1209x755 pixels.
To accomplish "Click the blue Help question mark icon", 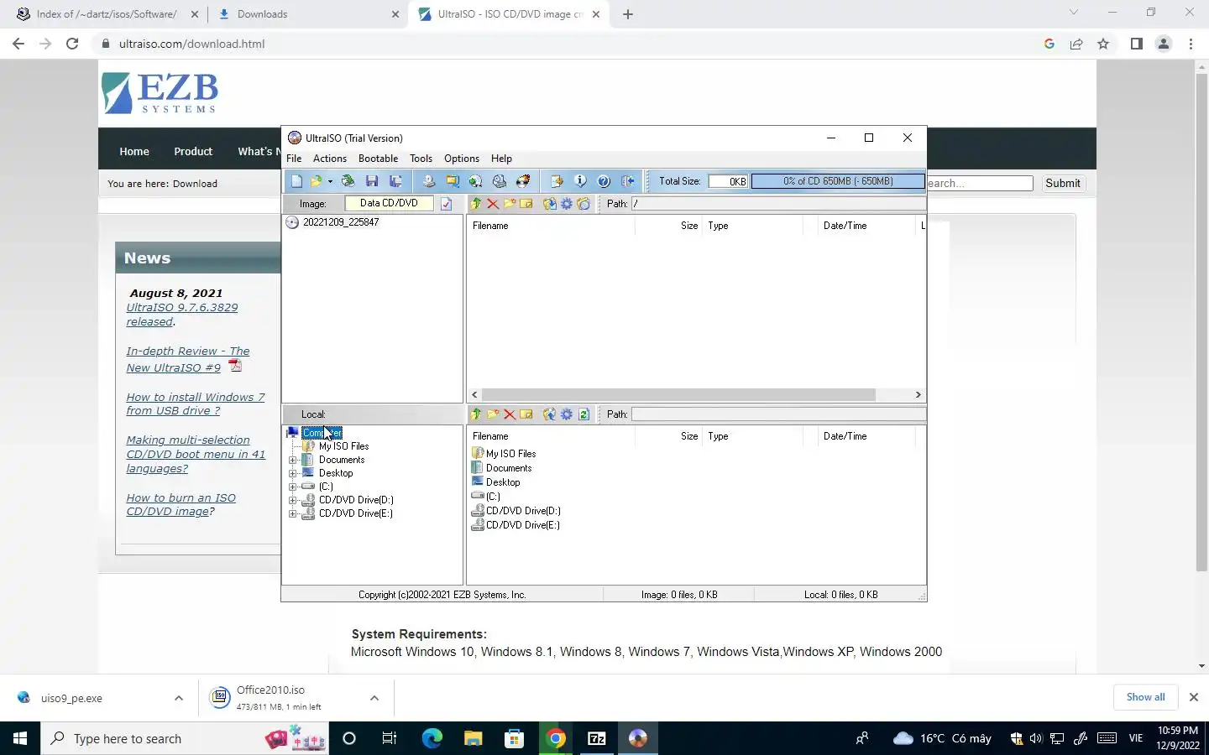I will coord(604,181).
